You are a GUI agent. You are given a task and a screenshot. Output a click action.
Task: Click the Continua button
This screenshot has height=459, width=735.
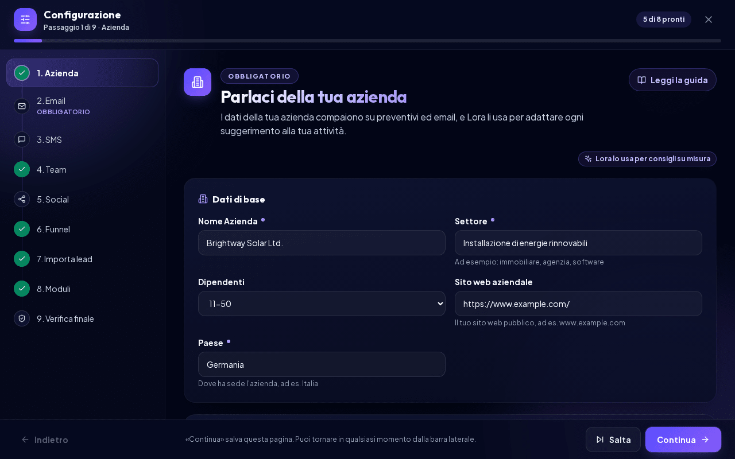point(683,439)
